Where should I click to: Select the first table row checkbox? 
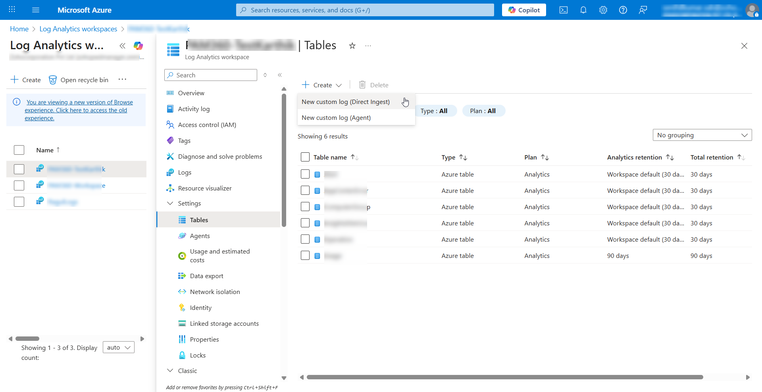point(305,174)
